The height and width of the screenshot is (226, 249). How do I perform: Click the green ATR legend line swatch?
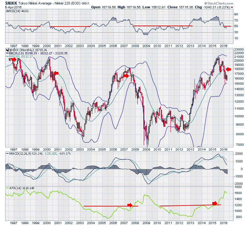click(7, 188)
